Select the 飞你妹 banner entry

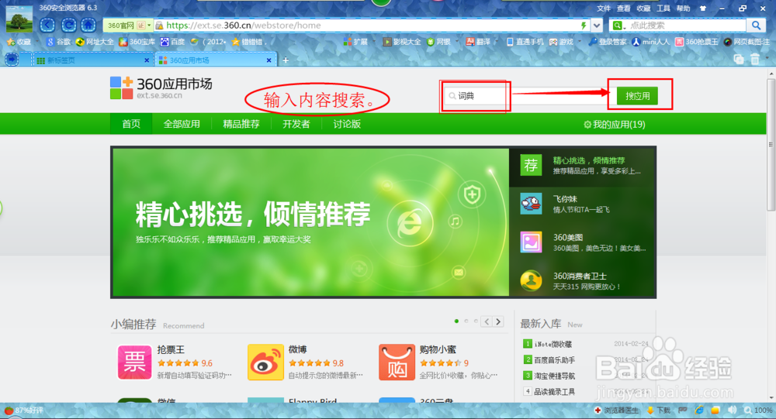(x=582, y=204)
